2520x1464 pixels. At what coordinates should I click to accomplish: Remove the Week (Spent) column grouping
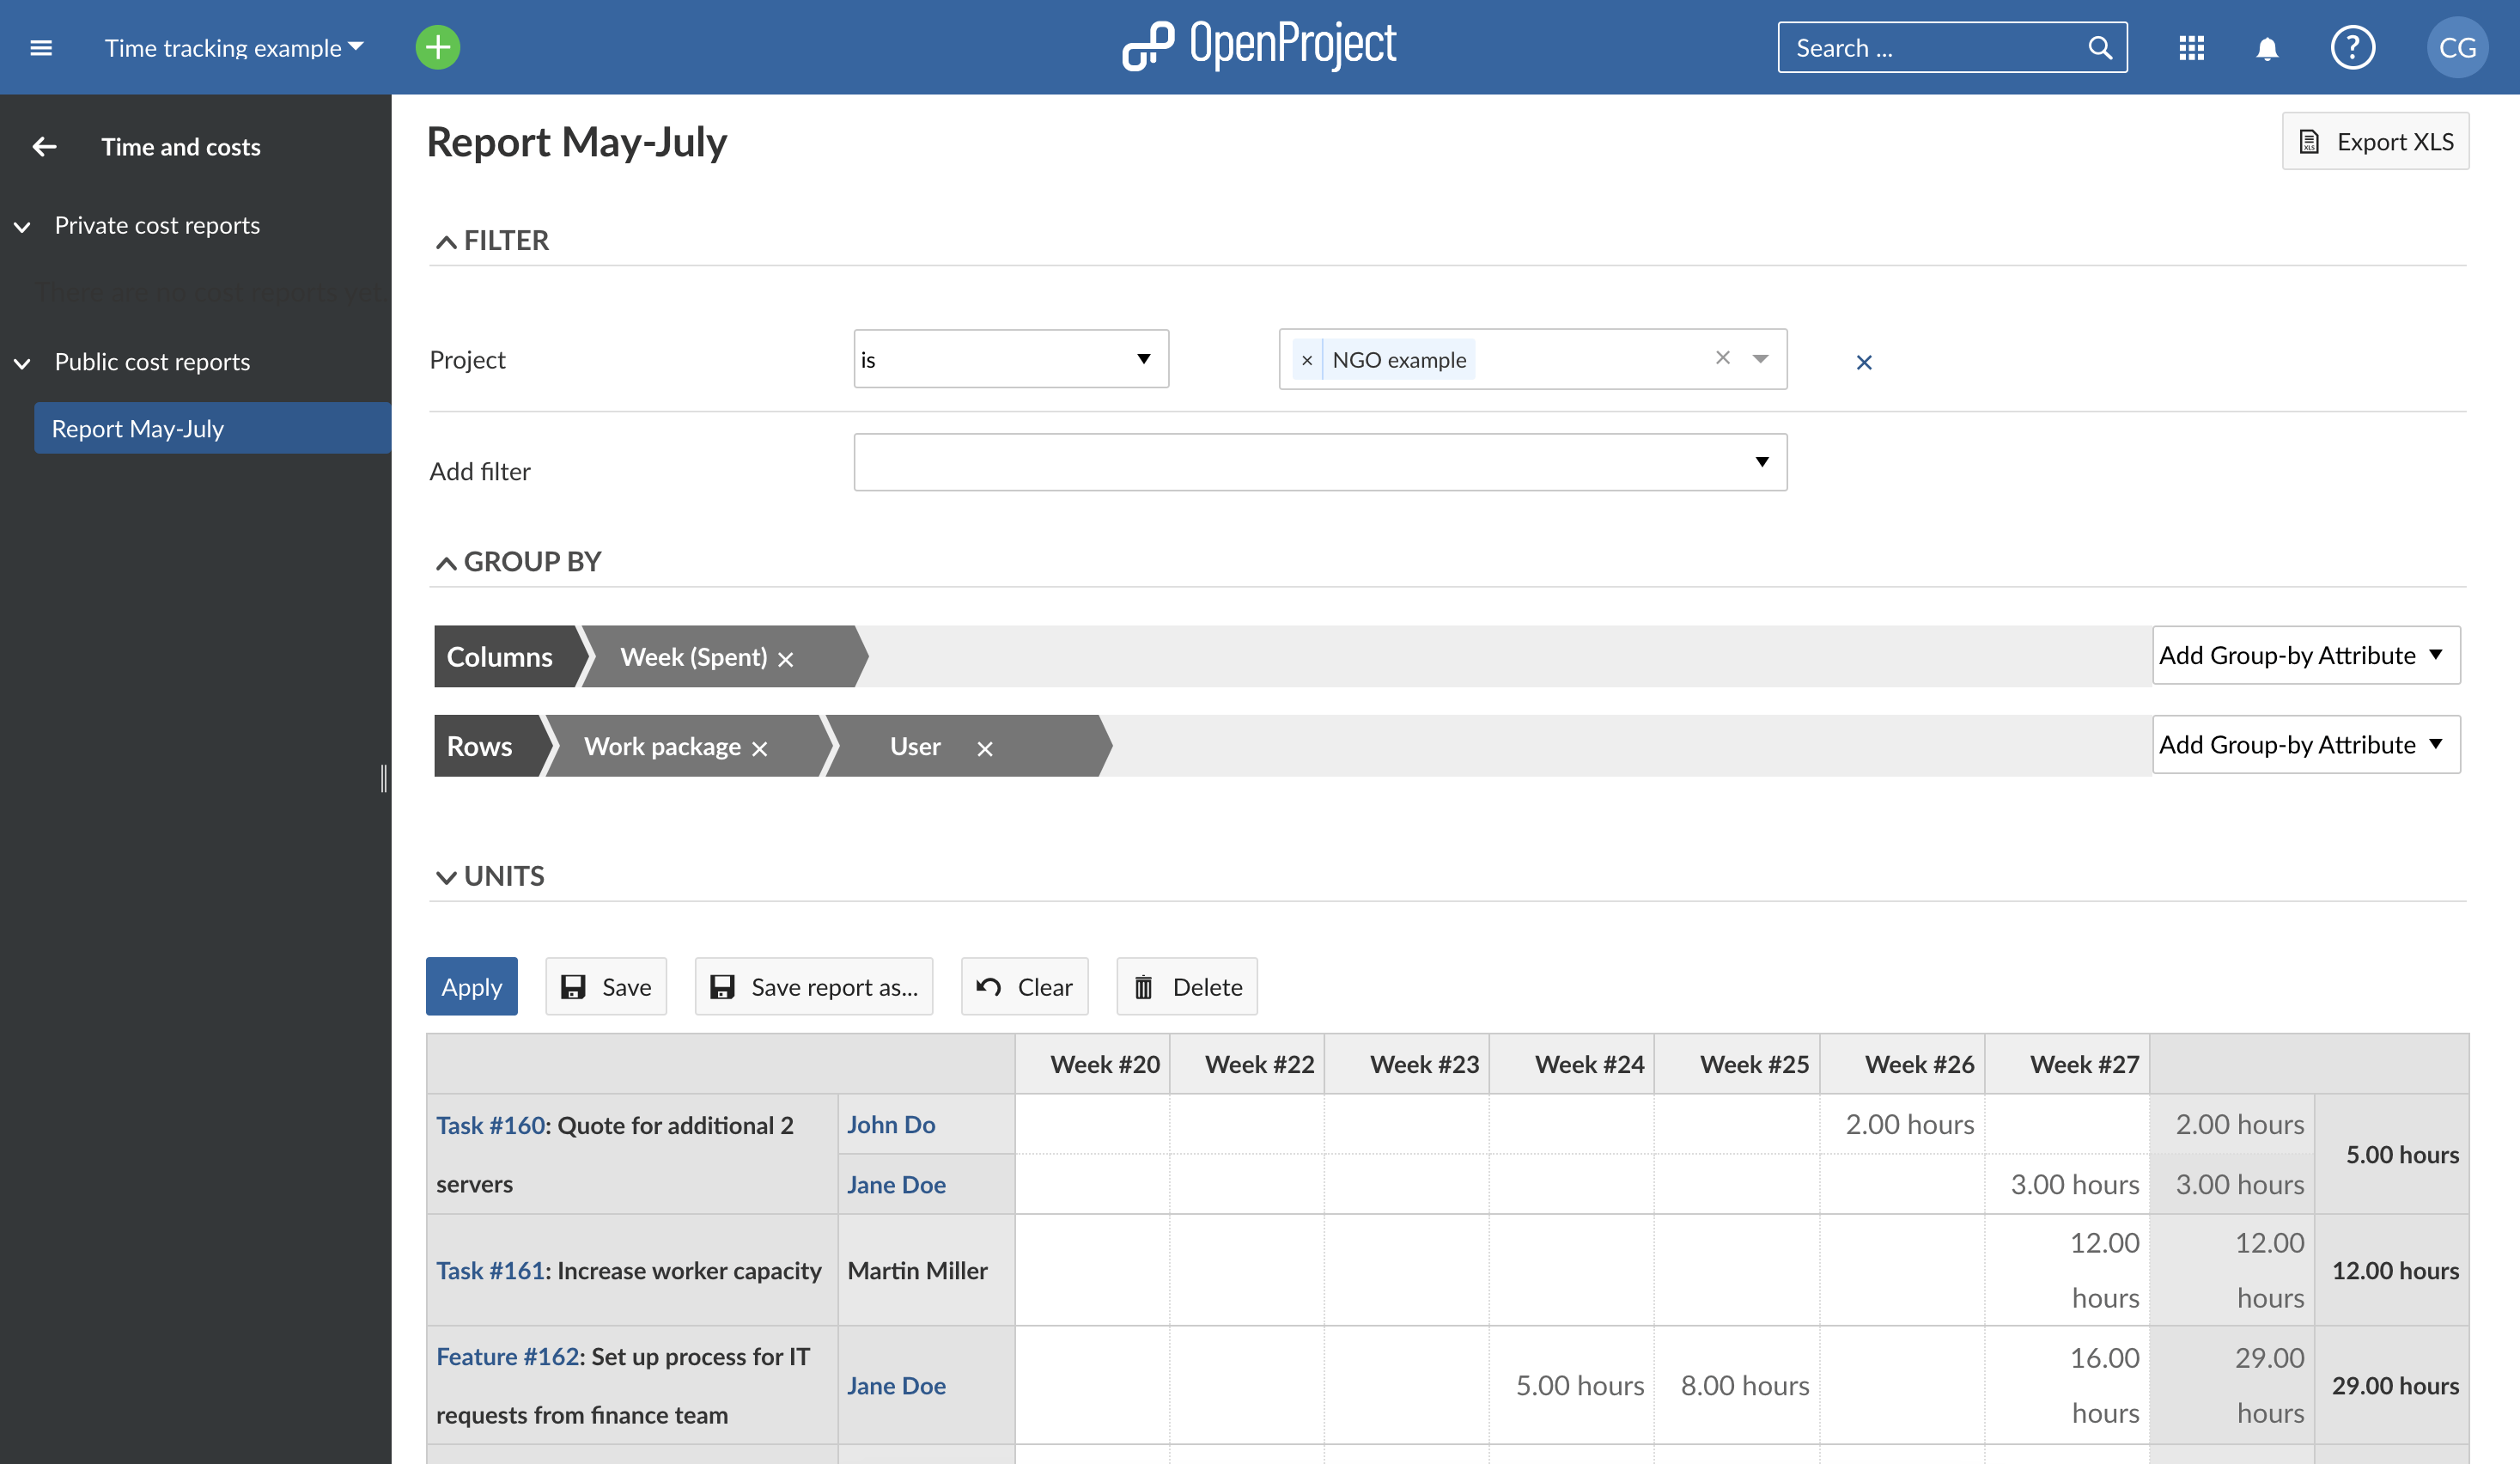[x=786, y=657]
